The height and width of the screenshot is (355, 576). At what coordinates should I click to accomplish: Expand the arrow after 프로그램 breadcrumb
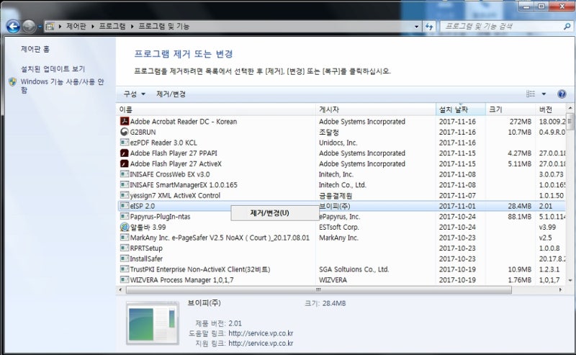[132, 27]
